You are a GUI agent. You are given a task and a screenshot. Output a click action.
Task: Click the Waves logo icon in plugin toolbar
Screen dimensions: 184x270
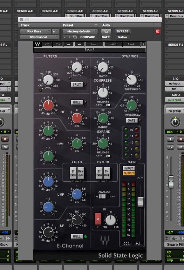(x=37, y=44)
